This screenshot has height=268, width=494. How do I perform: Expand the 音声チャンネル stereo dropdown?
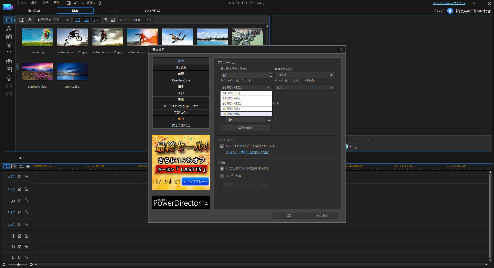point(305,75)
